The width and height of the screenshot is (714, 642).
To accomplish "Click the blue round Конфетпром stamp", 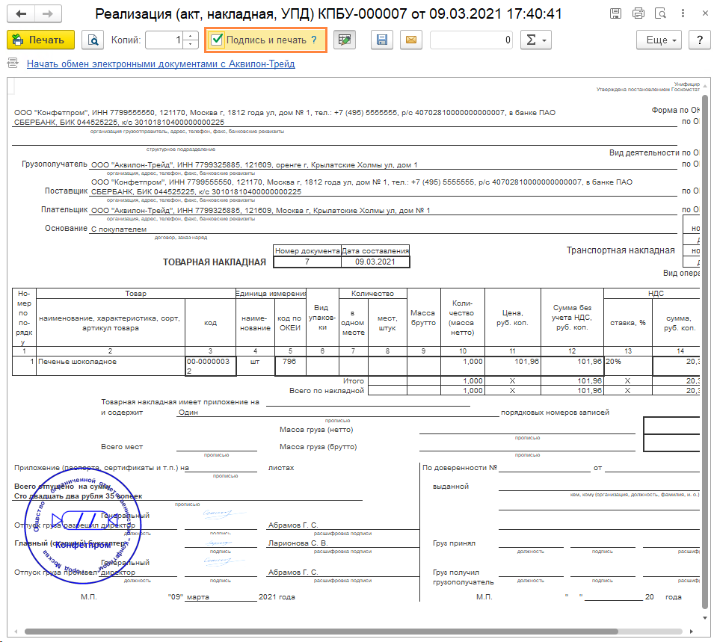I will coord(82,526).
